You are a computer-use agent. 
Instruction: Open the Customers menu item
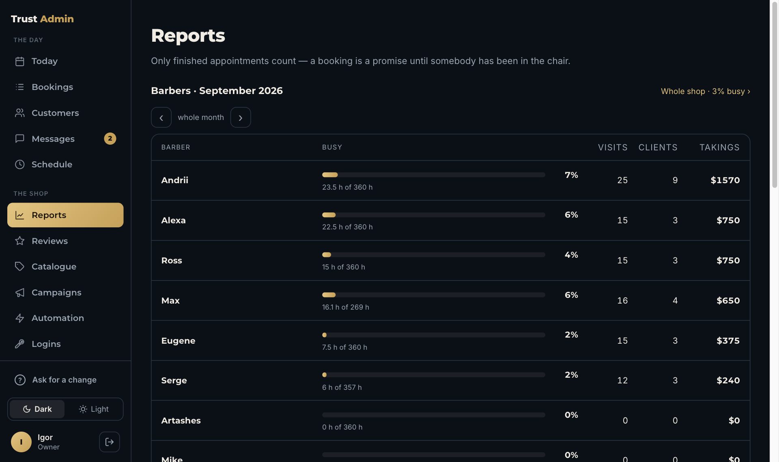pos(65,113)
